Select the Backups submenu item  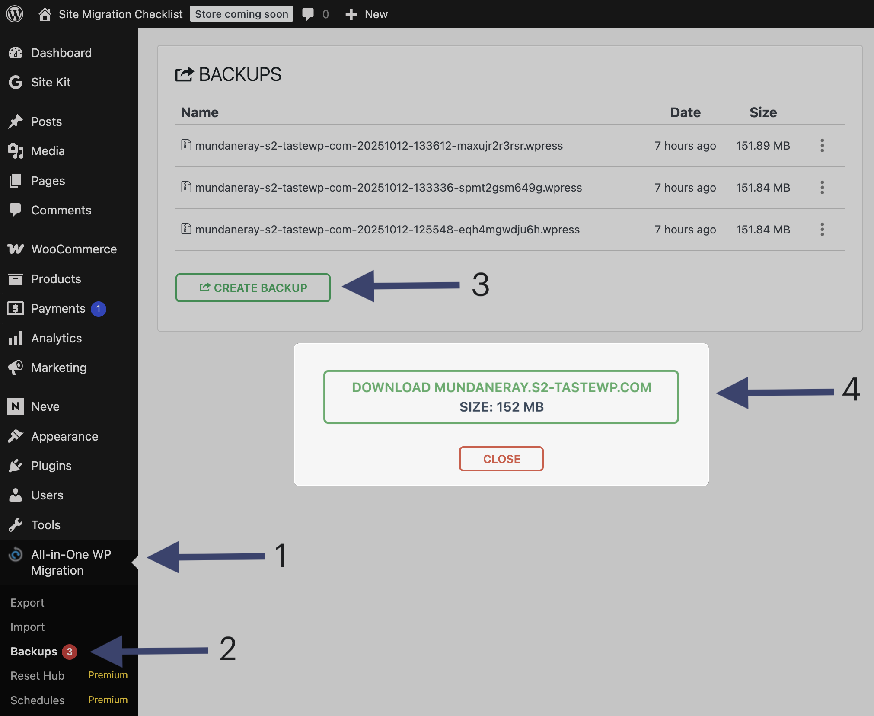[x=34, y=652]
